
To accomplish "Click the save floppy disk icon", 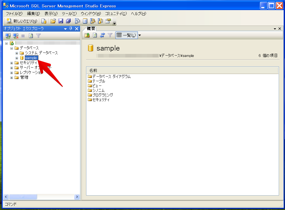I will (x=61, y=21).
